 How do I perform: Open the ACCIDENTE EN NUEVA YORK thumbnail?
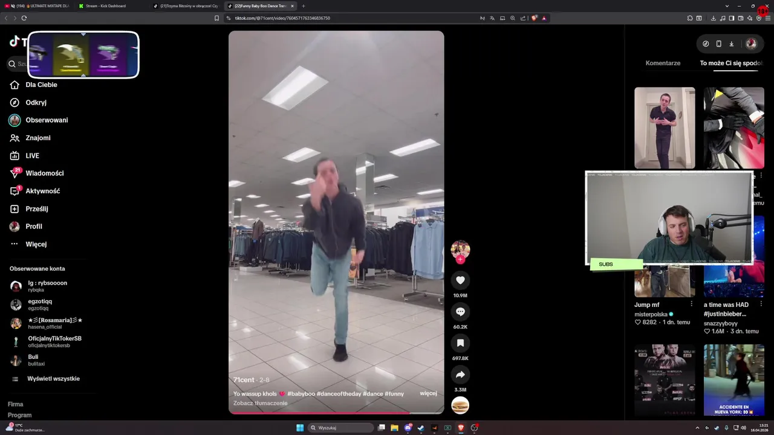tap(733, 380)
